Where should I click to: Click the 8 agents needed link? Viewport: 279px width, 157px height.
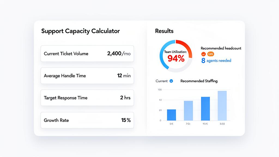point(216,61)
